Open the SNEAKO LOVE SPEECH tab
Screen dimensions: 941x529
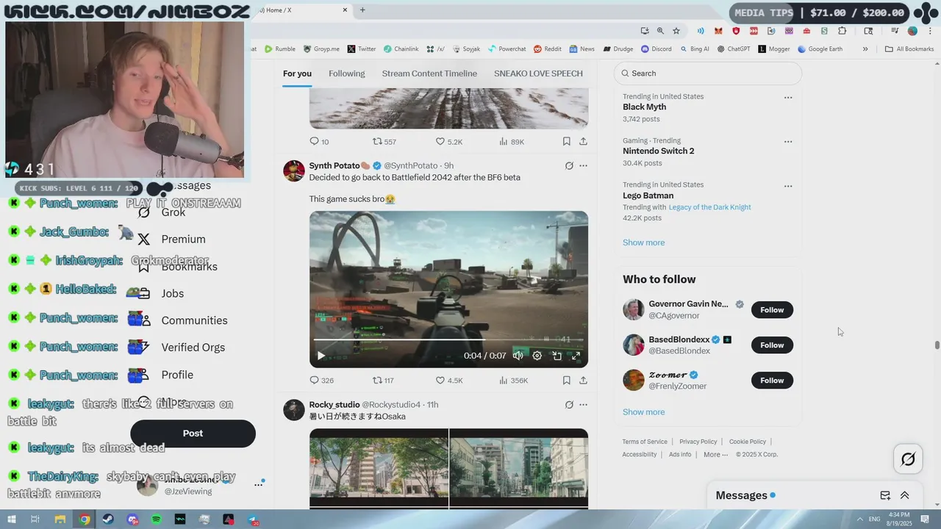point(538,73)
